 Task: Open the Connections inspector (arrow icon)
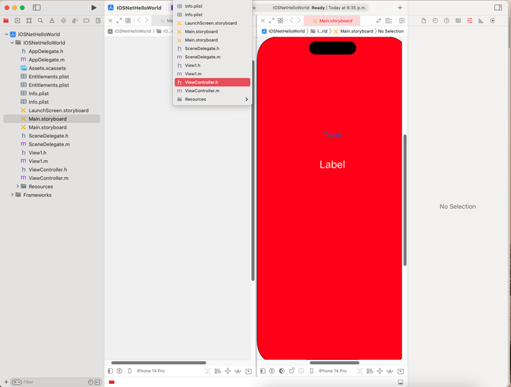coord(493,20)
